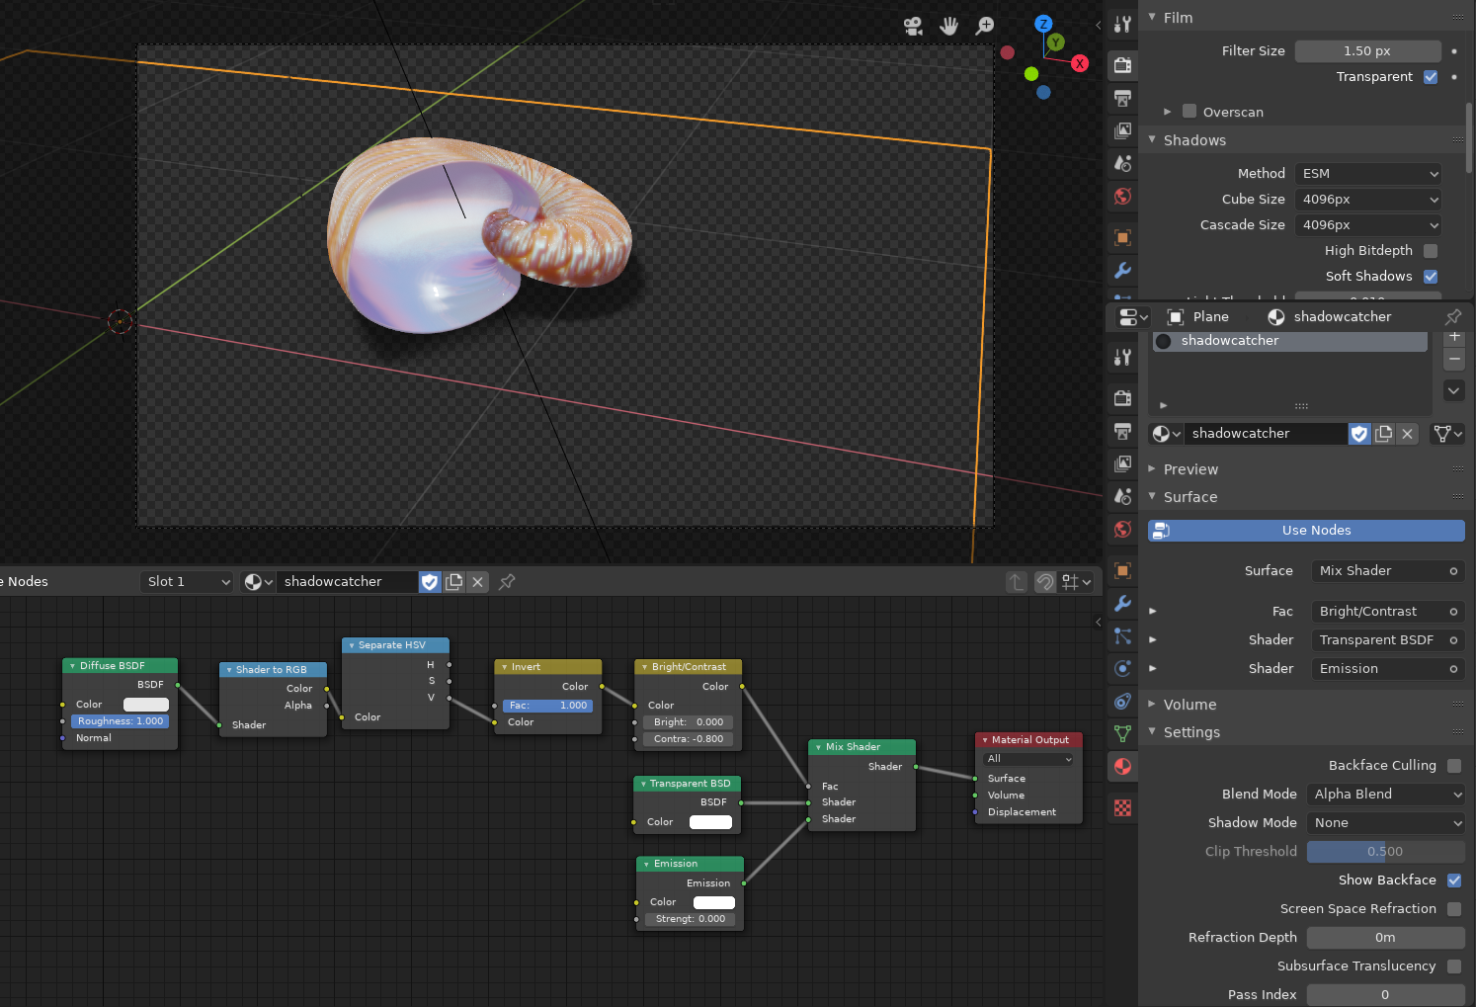Enable High Bitdepth shadows
Screen dimensions: 1476x1007
click(x=1431, y=251)
